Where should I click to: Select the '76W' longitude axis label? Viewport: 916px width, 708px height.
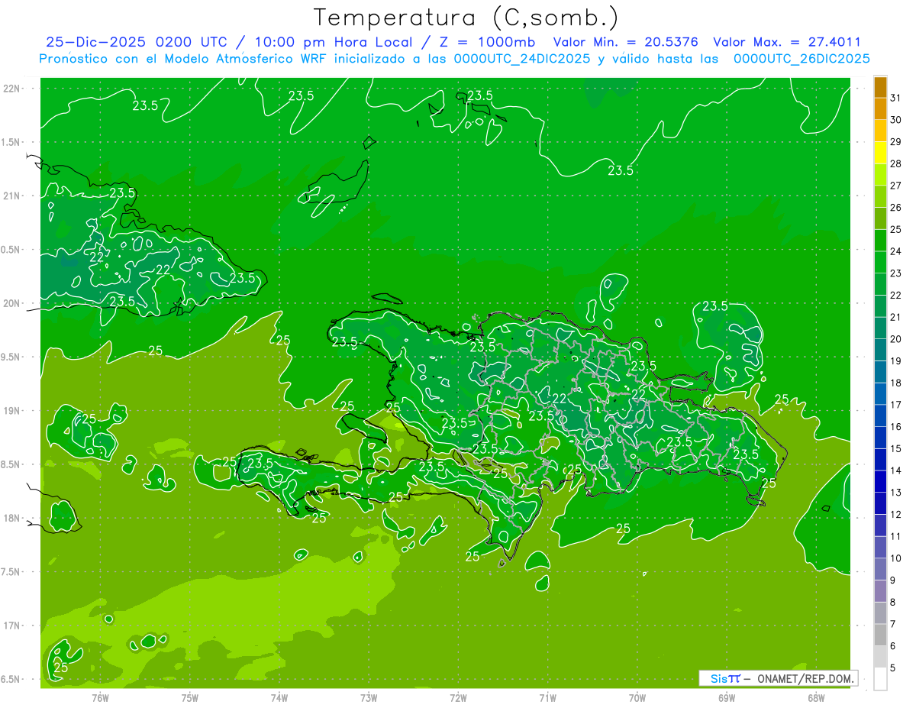click(x=100, y=697)
